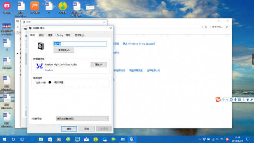Open the Action Center notification icon

coord(248,139)
